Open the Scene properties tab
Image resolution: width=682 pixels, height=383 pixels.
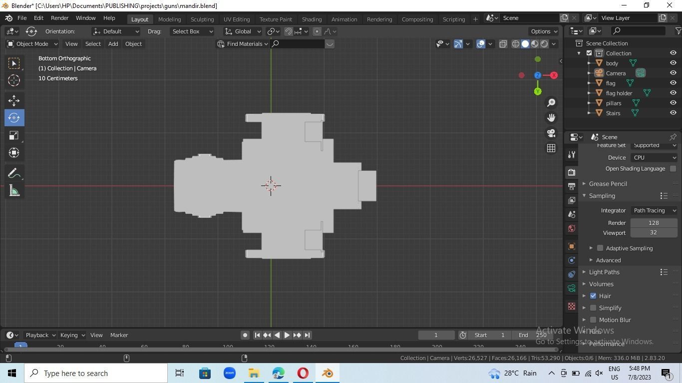pos(572,214)
